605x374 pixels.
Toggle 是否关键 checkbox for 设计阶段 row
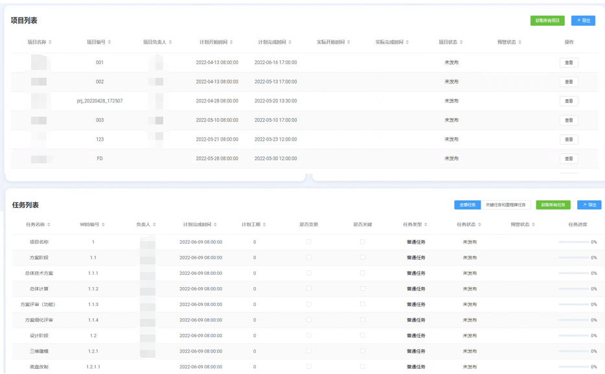coord(362,335)
